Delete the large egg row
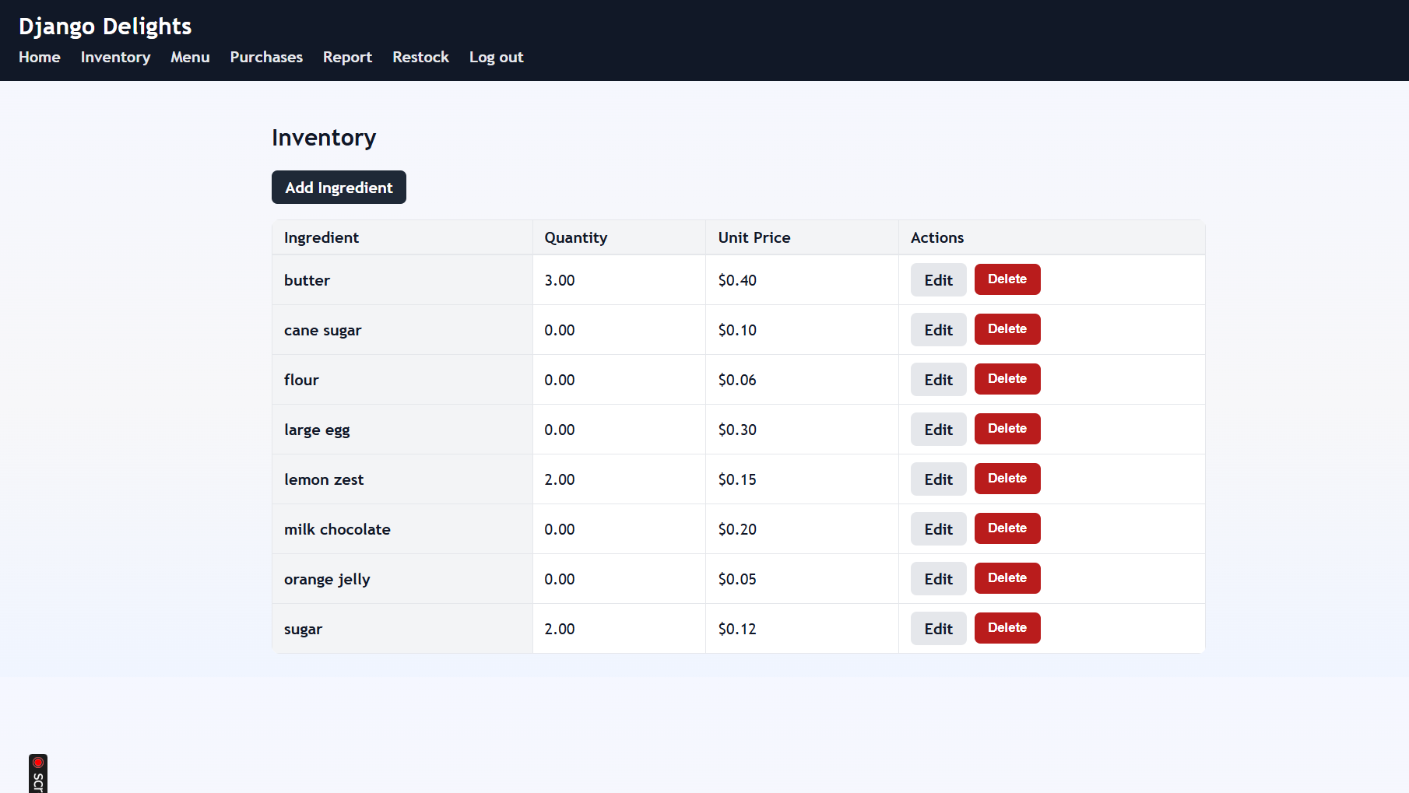The width and height of the screenshot is (1409, 793). pos(1007,429)
